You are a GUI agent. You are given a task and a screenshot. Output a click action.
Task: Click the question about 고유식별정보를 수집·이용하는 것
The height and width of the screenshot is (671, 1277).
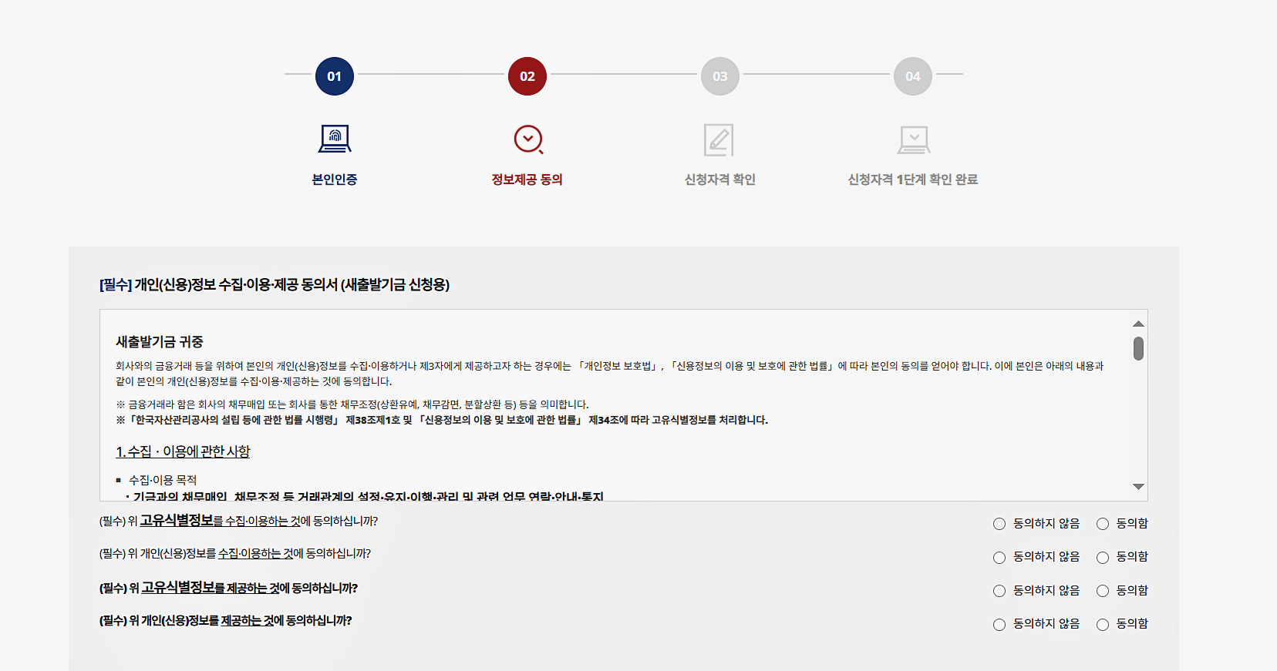(238, 522)
